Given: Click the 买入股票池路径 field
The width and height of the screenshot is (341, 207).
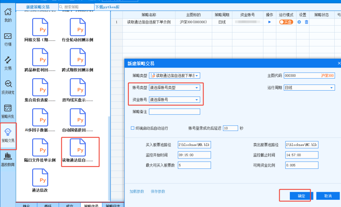Looking at the screenshot, I should click(194, 145).
